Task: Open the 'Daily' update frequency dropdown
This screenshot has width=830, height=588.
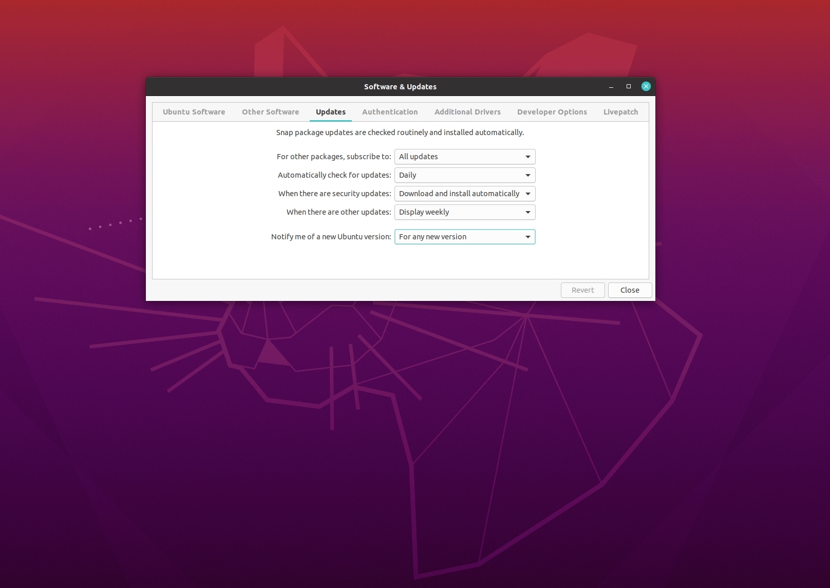Action: [464, 175]
